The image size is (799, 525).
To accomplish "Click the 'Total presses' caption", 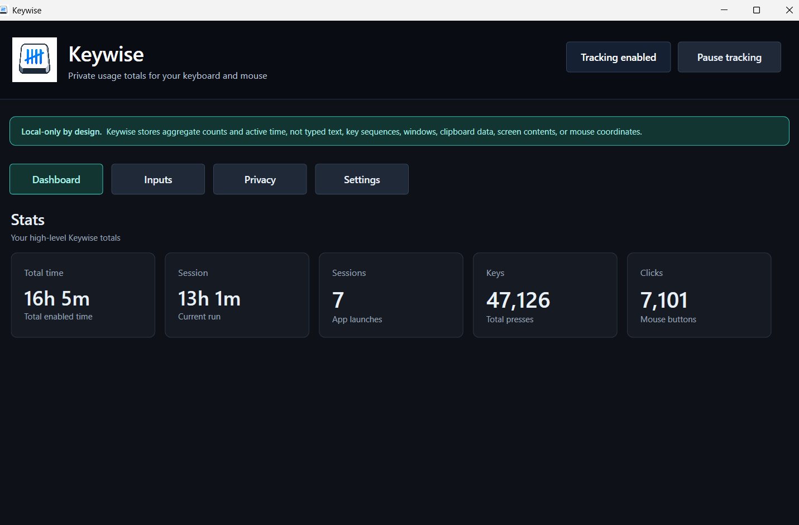I will pyautogui.click(x=510, y=319).
